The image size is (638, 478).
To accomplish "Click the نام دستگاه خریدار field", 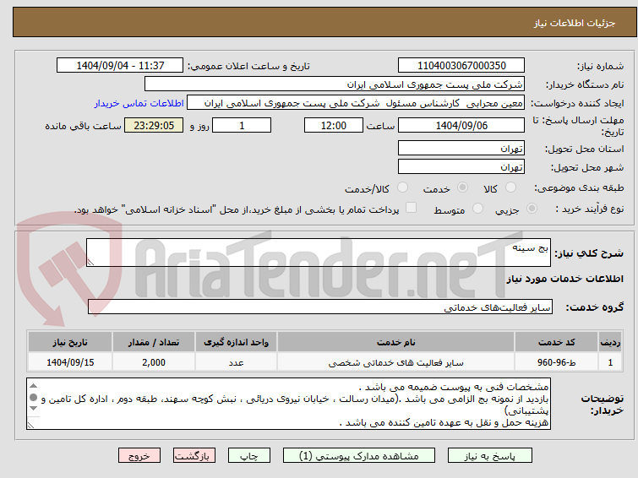I will point(335,84).
